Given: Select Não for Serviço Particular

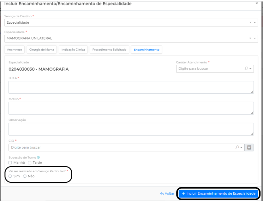Looking at the screenshot, I should point(25,176).
